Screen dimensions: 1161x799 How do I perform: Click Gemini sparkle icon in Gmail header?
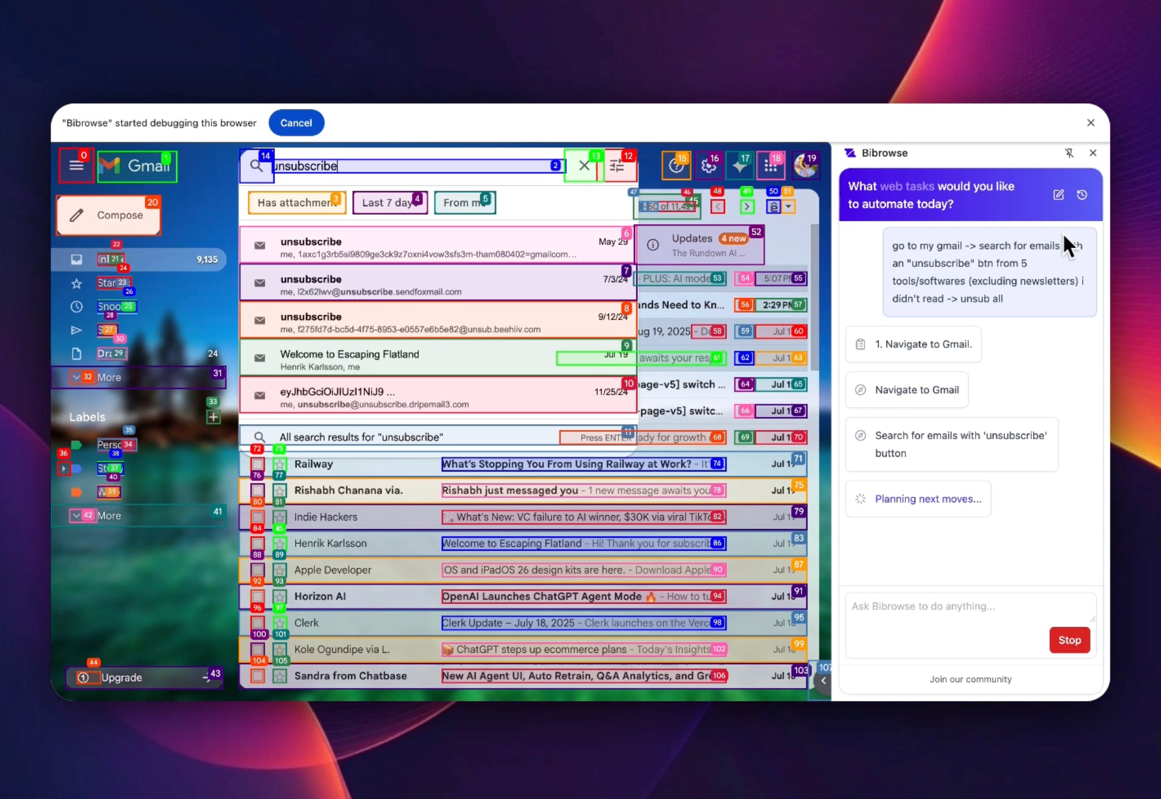(740, 165)
